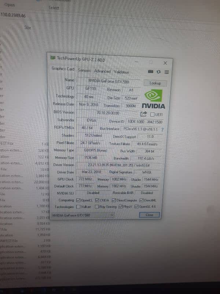Click the Technology value 40 nm
The width and height of the screenshot is (220, 294).
89,97
